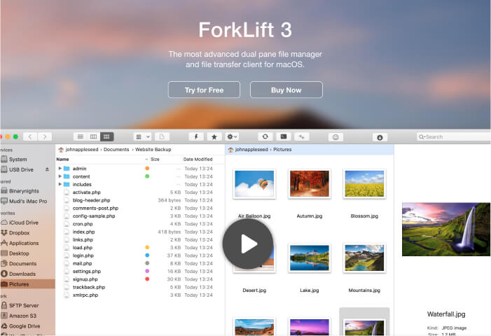Click the compare arrows toolbar icon
The height and width of the screenshot is (336, 491).
tap(302, 136)
